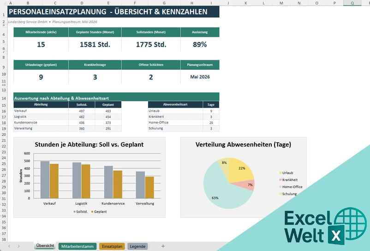Click the subtitle Lindenberg Service GmbH Planungszeitraum
The image size is (370, 251).
53,22
